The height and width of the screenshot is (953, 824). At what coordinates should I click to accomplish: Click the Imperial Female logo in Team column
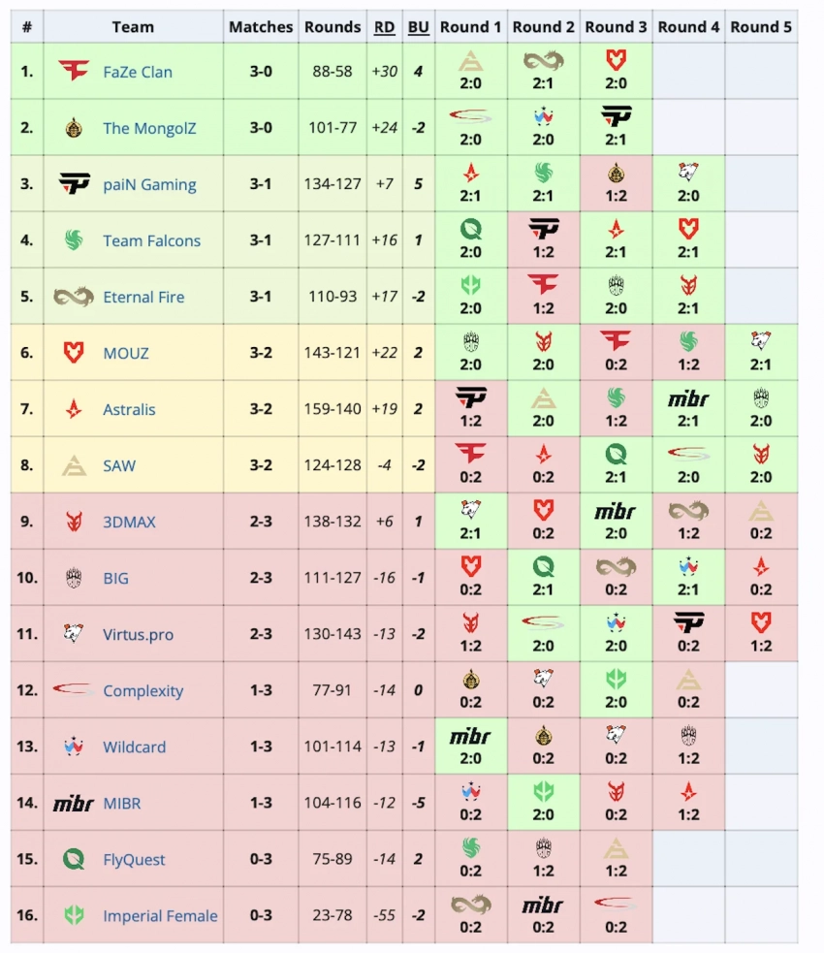coord(74,915)
